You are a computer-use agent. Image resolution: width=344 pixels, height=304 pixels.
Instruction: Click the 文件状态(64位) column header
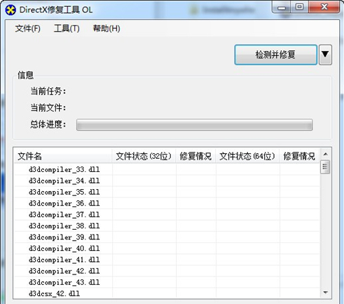[247, 156]
